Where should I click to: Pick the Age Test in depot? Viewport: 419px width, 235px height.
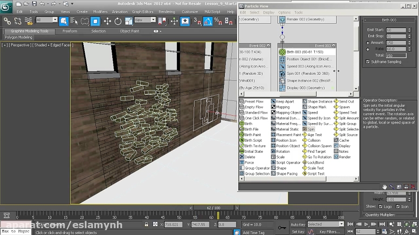312,135
